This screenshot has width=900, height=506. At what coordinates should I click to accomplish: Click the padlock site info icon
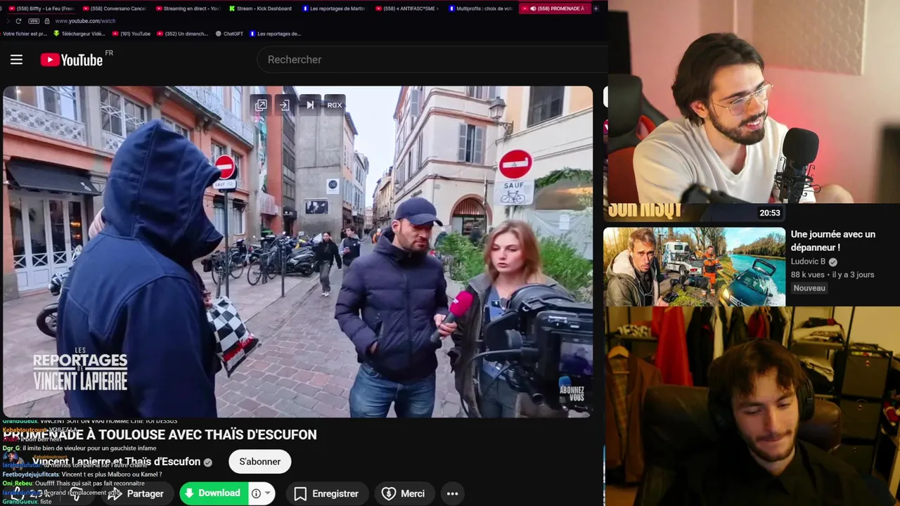click(47, 21)
